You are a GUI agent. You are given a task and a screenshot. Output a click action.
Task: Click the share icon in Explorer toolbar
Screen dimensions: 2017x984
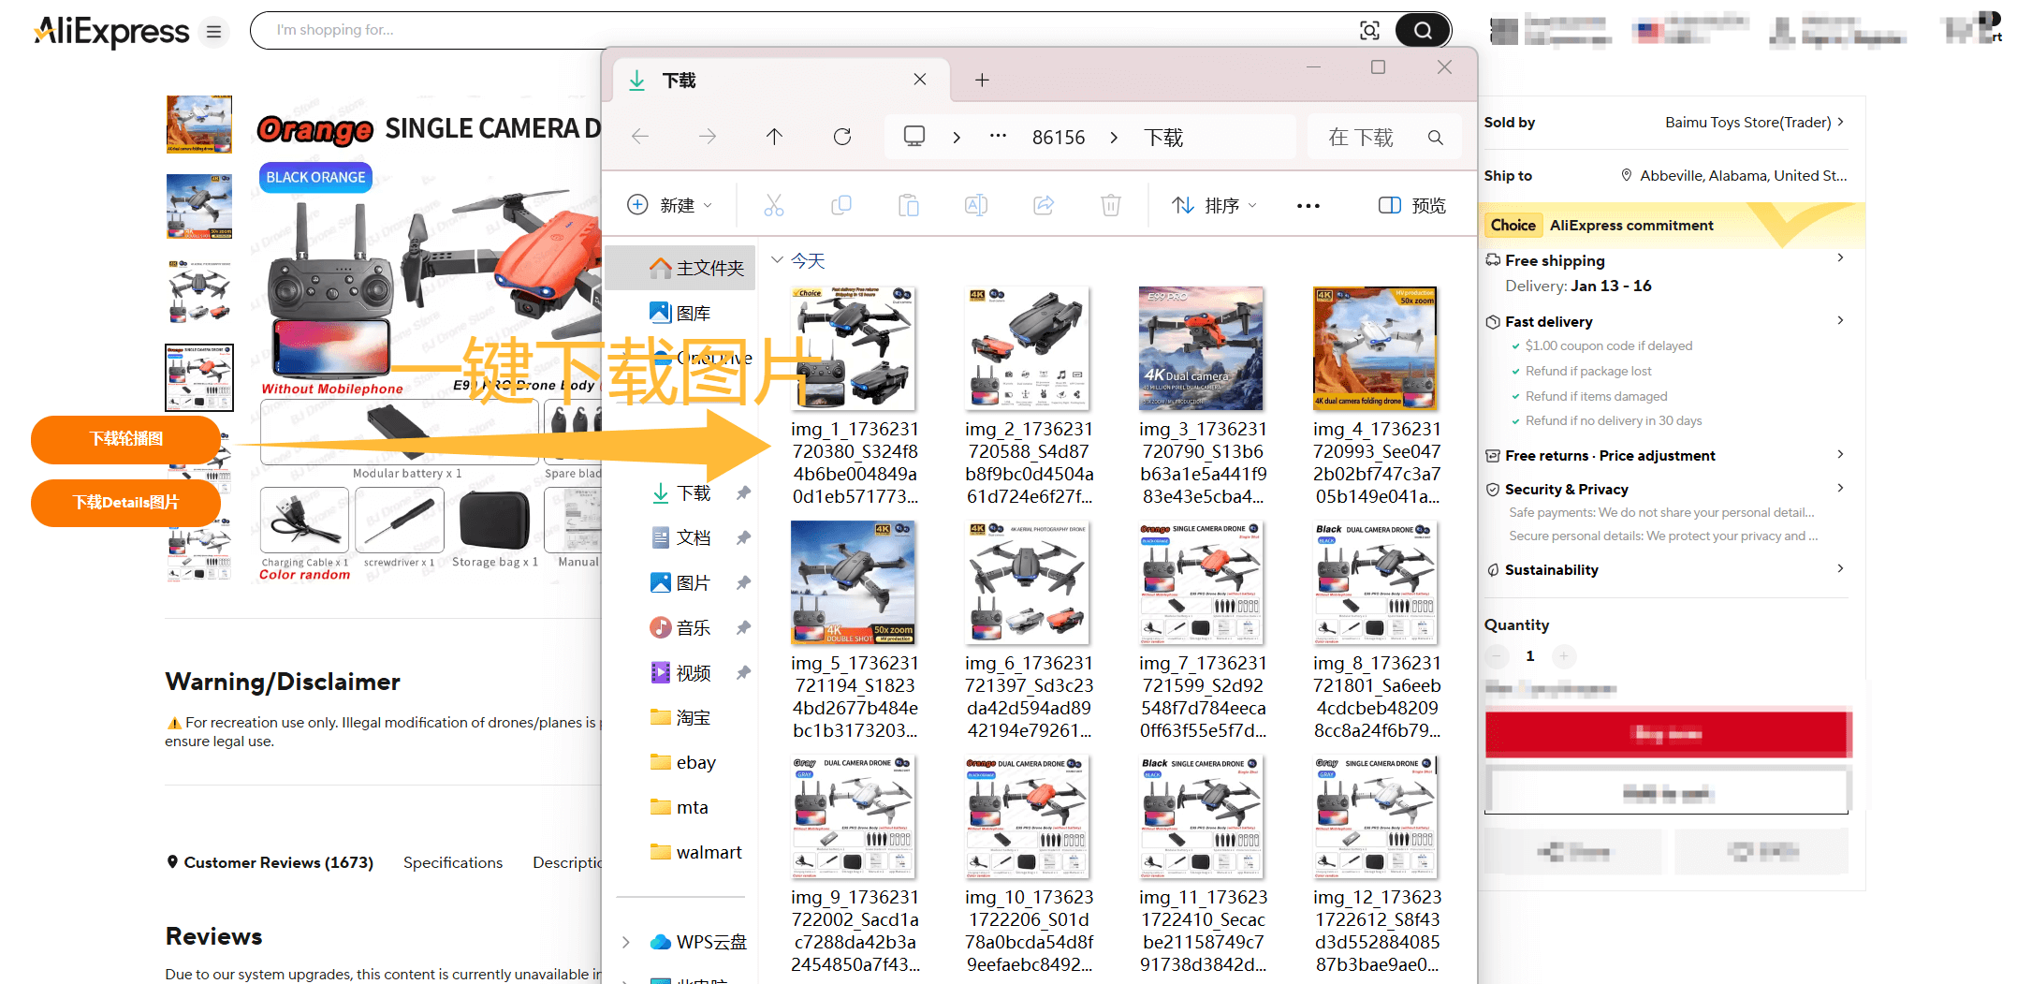point(1044,205)
